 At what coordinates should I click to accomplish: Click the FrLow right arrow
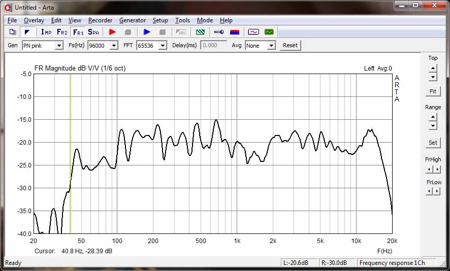pyautogui.click(x=437, y=191)
